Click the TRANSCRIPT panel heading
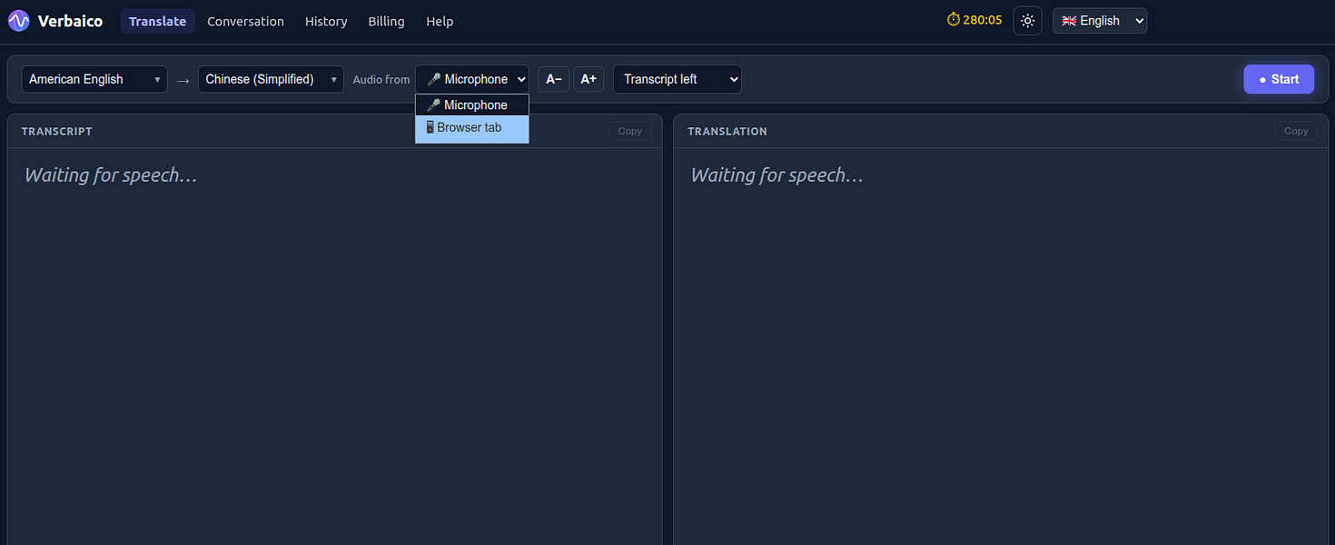Viewport: 1335px width, 545px height. (x=57, y=131)
